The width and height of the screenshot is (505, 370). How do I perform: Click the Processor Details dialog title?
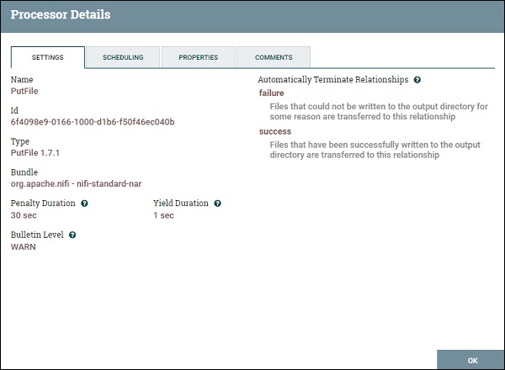tap(61, 14)
